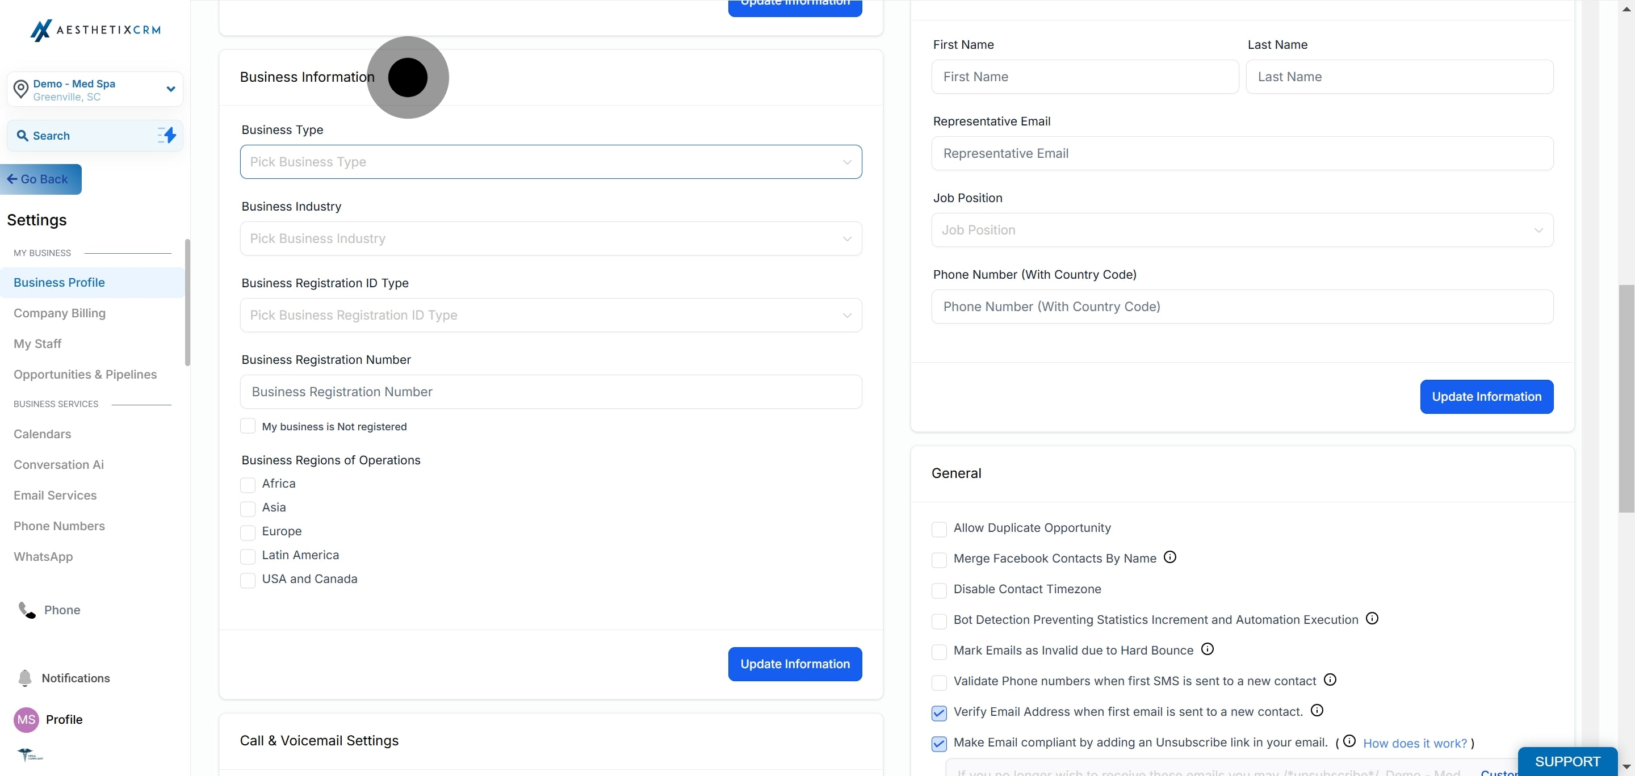Enable USA and Canada region checkbox
The height and width of the screenshot is (776, 1635).
(248, 580)
